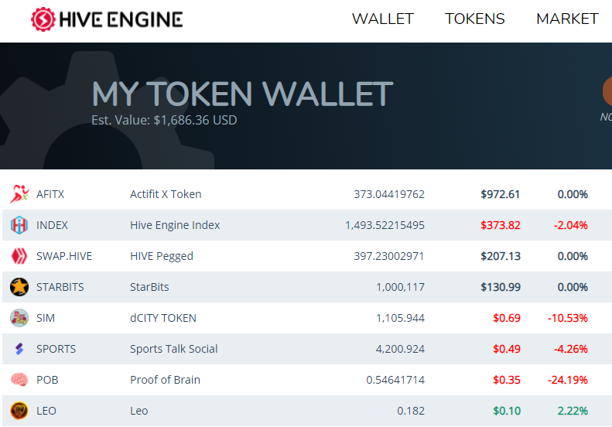Click the -10.53% SIM change
Screen dimensions: 612x427
tap(567, 318)
